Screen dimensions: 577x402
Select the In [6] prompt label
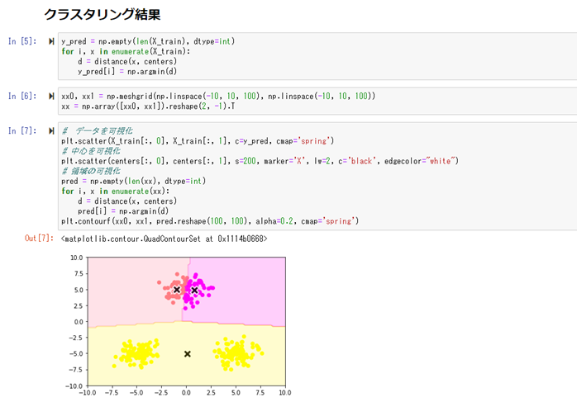point(22,96)
